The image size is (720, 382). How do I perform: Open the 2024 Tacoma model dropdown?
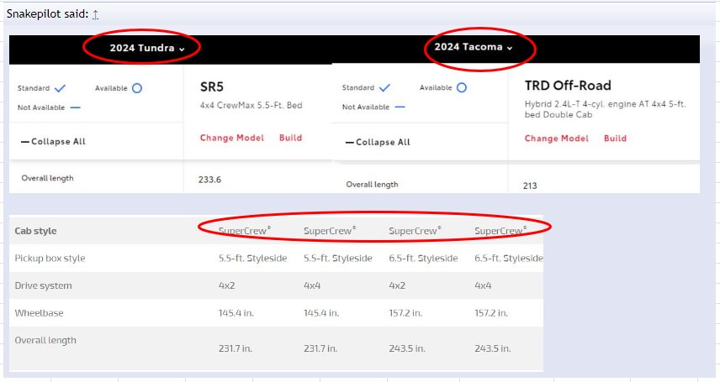(473, 47)
